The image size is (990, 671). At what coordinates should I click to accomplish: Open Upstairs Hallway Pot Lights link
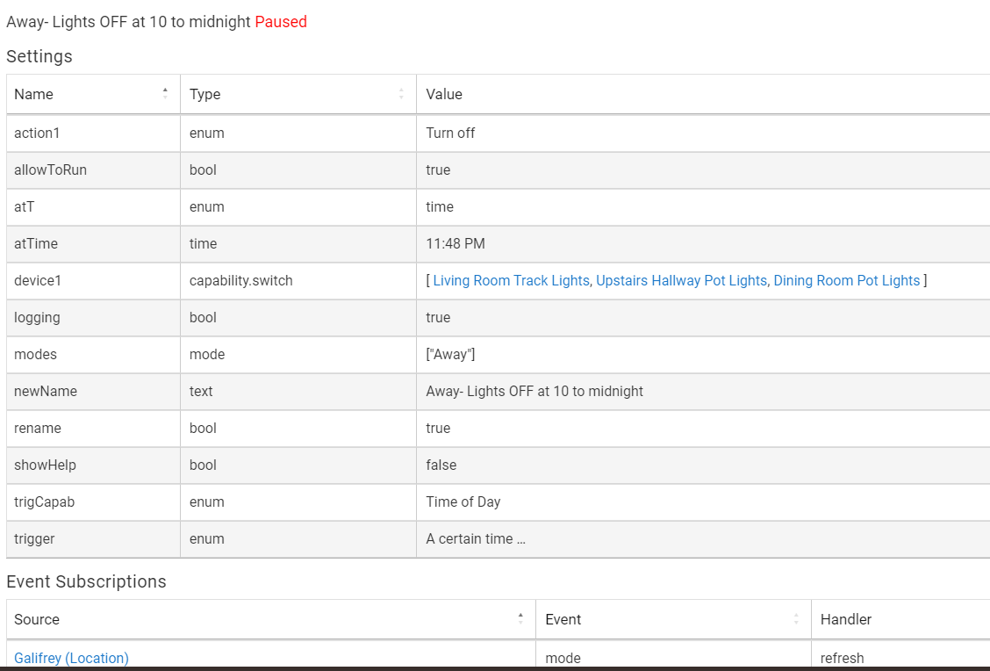click(x=681, y=280)
